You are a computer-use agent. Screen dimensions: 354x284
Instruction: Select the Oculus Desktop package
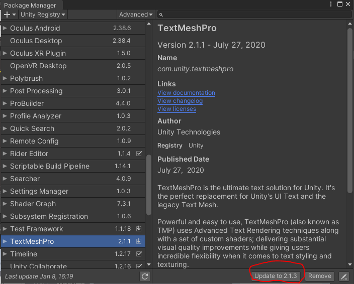(73, 41)
